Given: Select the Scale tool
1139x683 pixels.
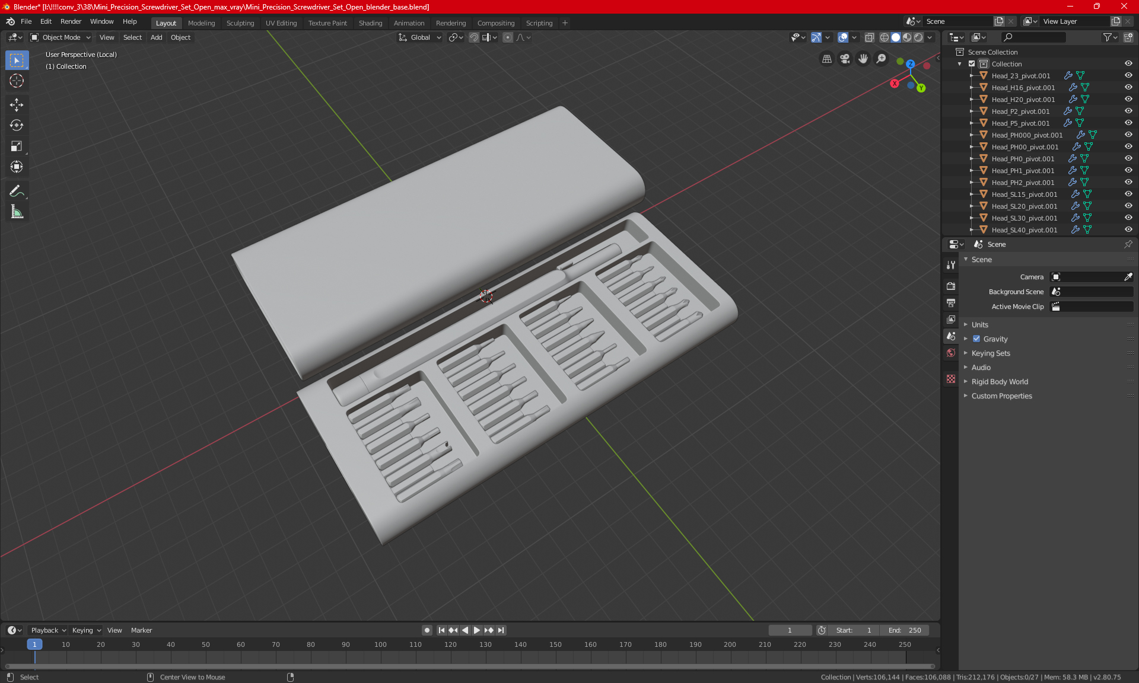Looking at the screenshot, I should tap(17, 146).
